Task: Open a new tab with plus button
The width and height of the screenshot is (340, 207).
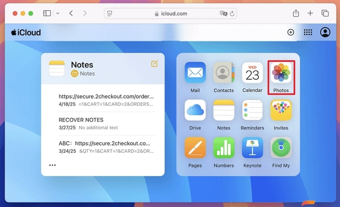Action: [x=310, y=13]
